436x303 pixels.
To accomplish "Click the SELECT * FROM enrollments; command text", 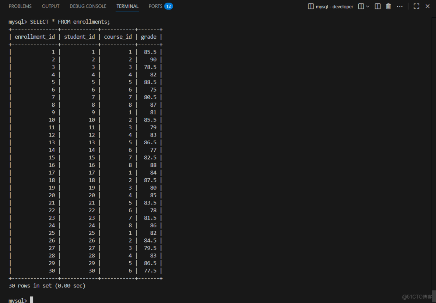I will tap(70, 22).
